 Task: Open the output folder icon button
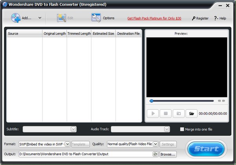coord(155,154)
